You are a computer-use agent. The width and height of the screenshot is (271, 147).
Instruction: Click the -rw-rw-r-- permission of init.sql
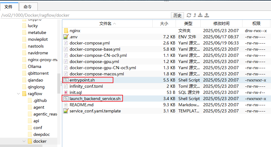click(255, 93)
